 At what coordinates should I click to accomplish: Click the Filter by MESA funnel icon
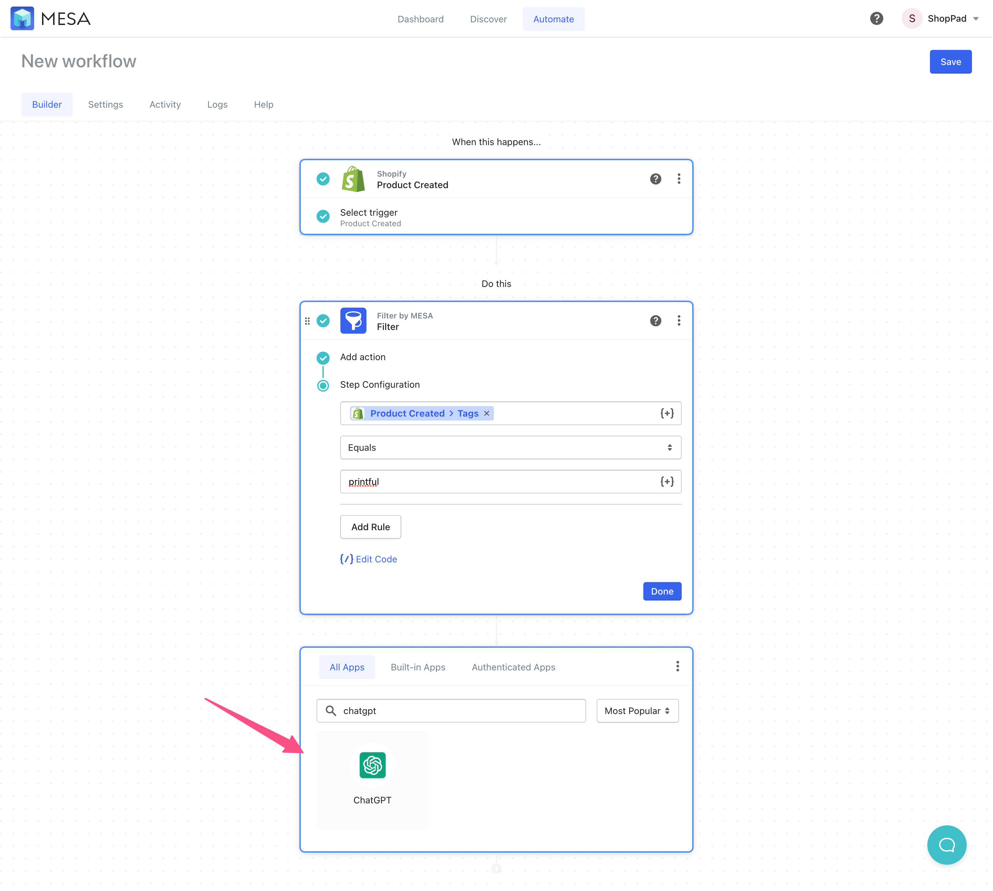coord(353,321)
